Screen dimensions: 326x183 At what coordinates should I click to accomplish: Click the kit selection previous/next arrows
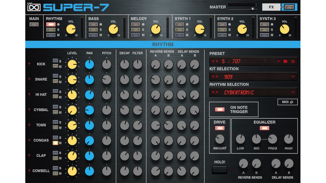pos(215,77)
